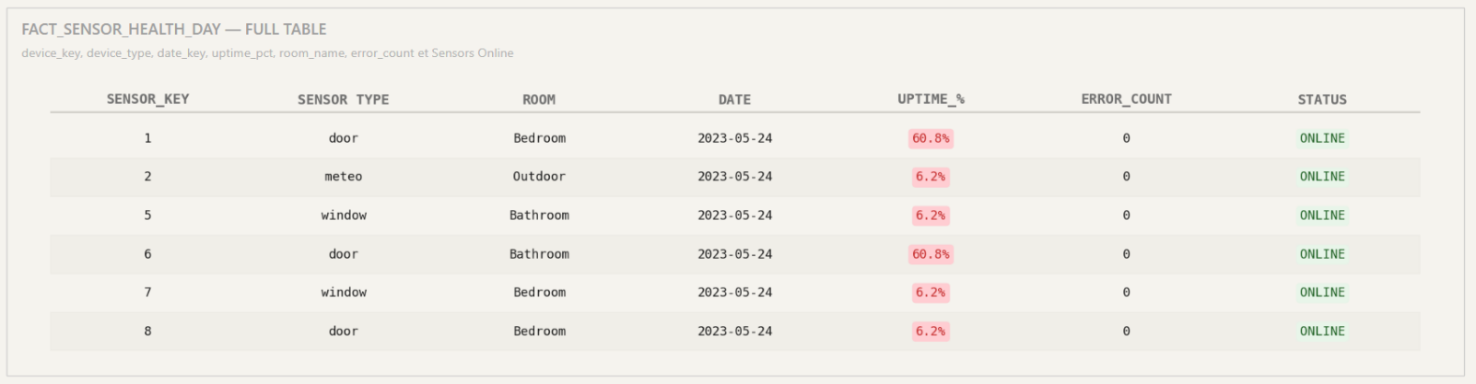
Task: Click the UPTIME_% column header
Action: tap(931, 99)
